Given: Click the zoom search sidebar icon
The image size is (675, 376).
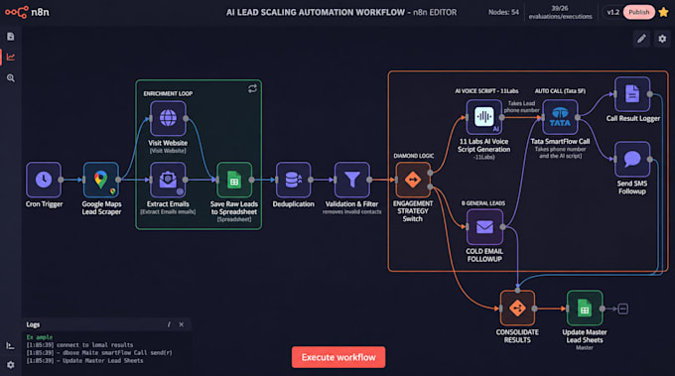Looking at the screenshot, I should (11, 77).
